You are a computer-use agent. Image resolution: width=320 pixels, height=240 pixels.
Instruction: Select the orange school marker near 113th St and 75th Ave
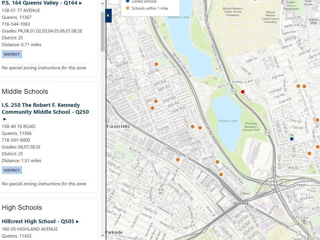pyautogui.click(x=217, y=162)
